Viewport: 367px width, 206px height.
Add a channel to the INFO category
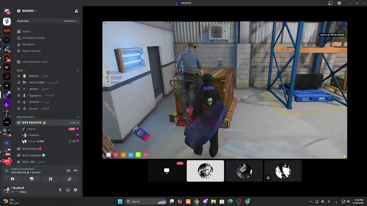point(78,70)
